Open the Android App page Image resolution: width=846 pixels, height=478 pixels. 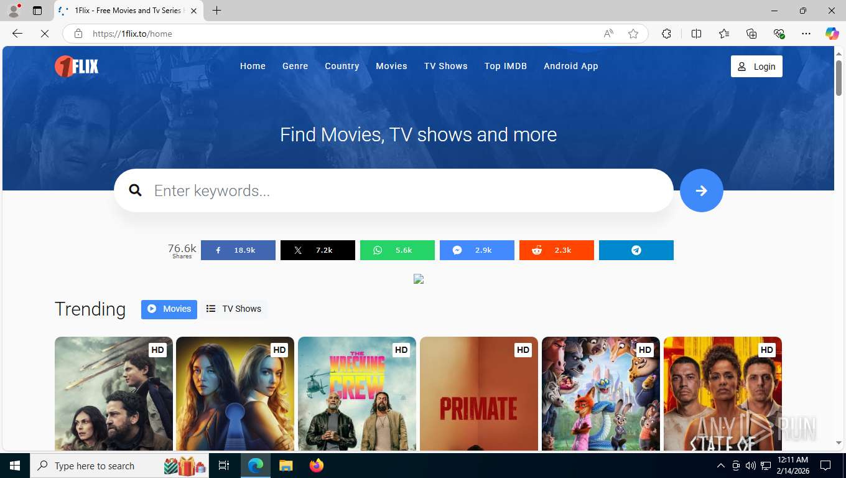tap(571, 66)
